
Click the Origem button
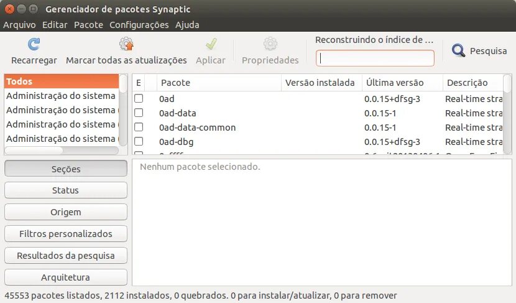66,212
